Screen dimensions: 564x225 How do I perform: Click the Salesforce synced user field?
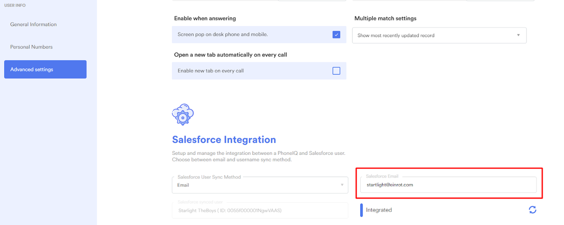(259, 210)
